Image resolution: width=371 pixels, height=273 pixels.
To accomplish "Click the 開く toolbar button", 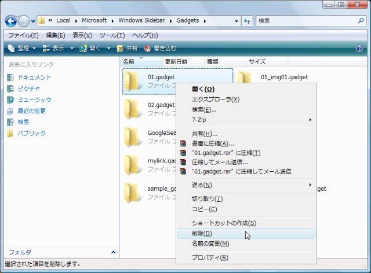I will (90, 49).
